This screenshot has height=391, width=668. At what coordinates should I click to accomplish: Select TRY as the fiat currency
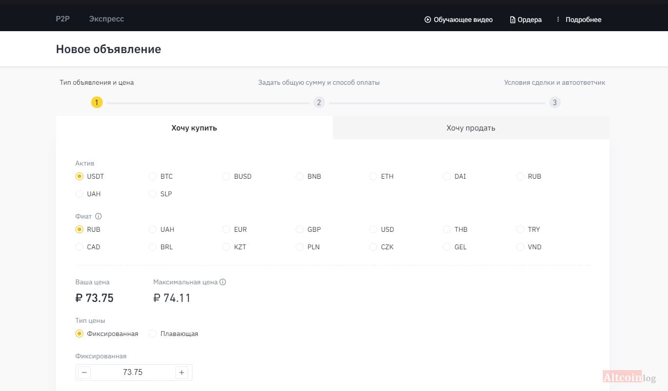pos(529,229)
